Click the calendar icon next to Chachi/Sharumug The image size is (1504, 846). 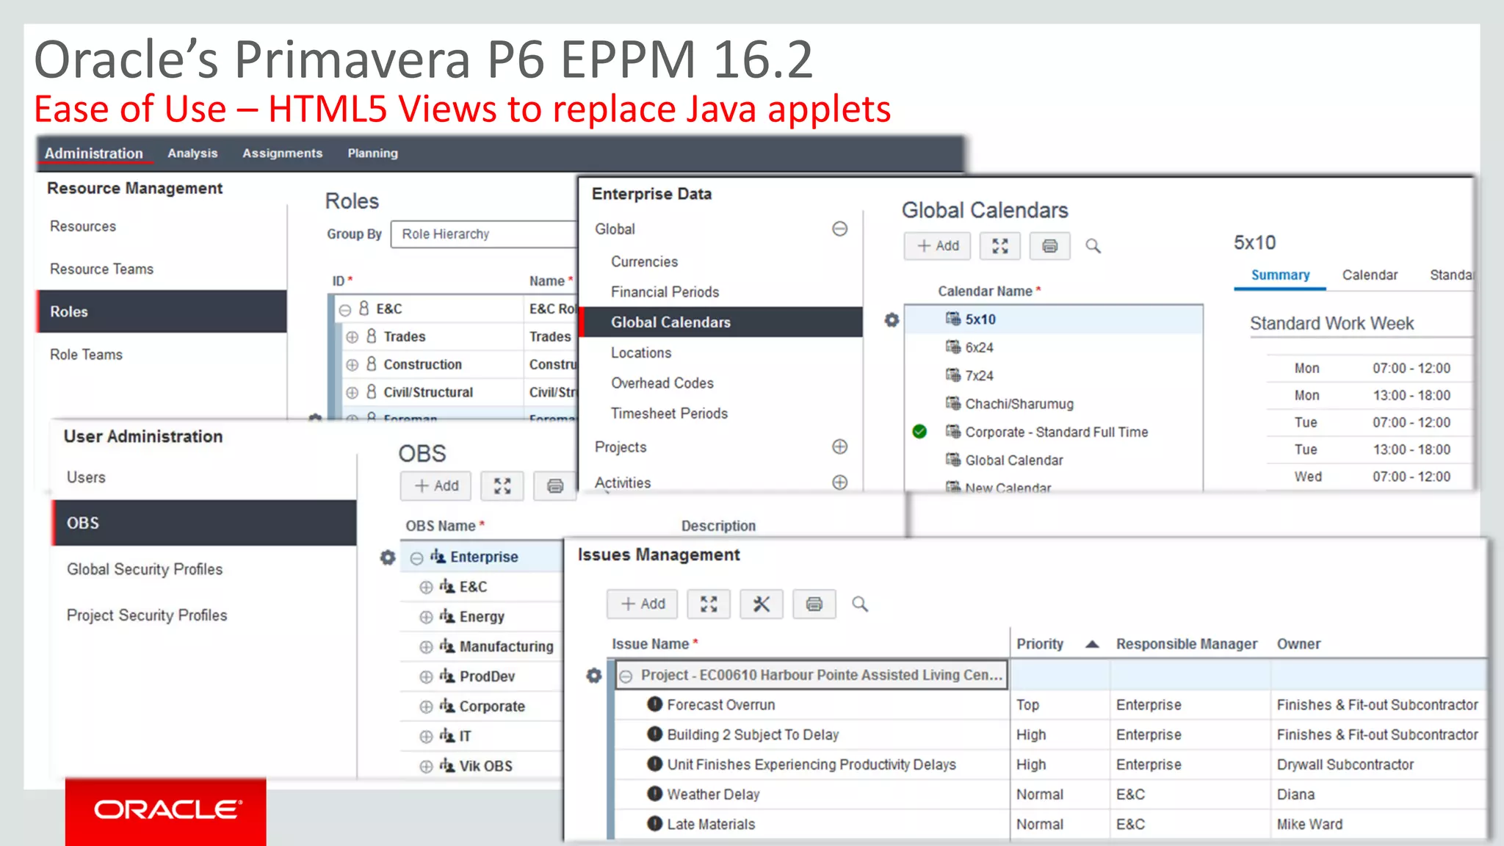(x=953, y=404)
